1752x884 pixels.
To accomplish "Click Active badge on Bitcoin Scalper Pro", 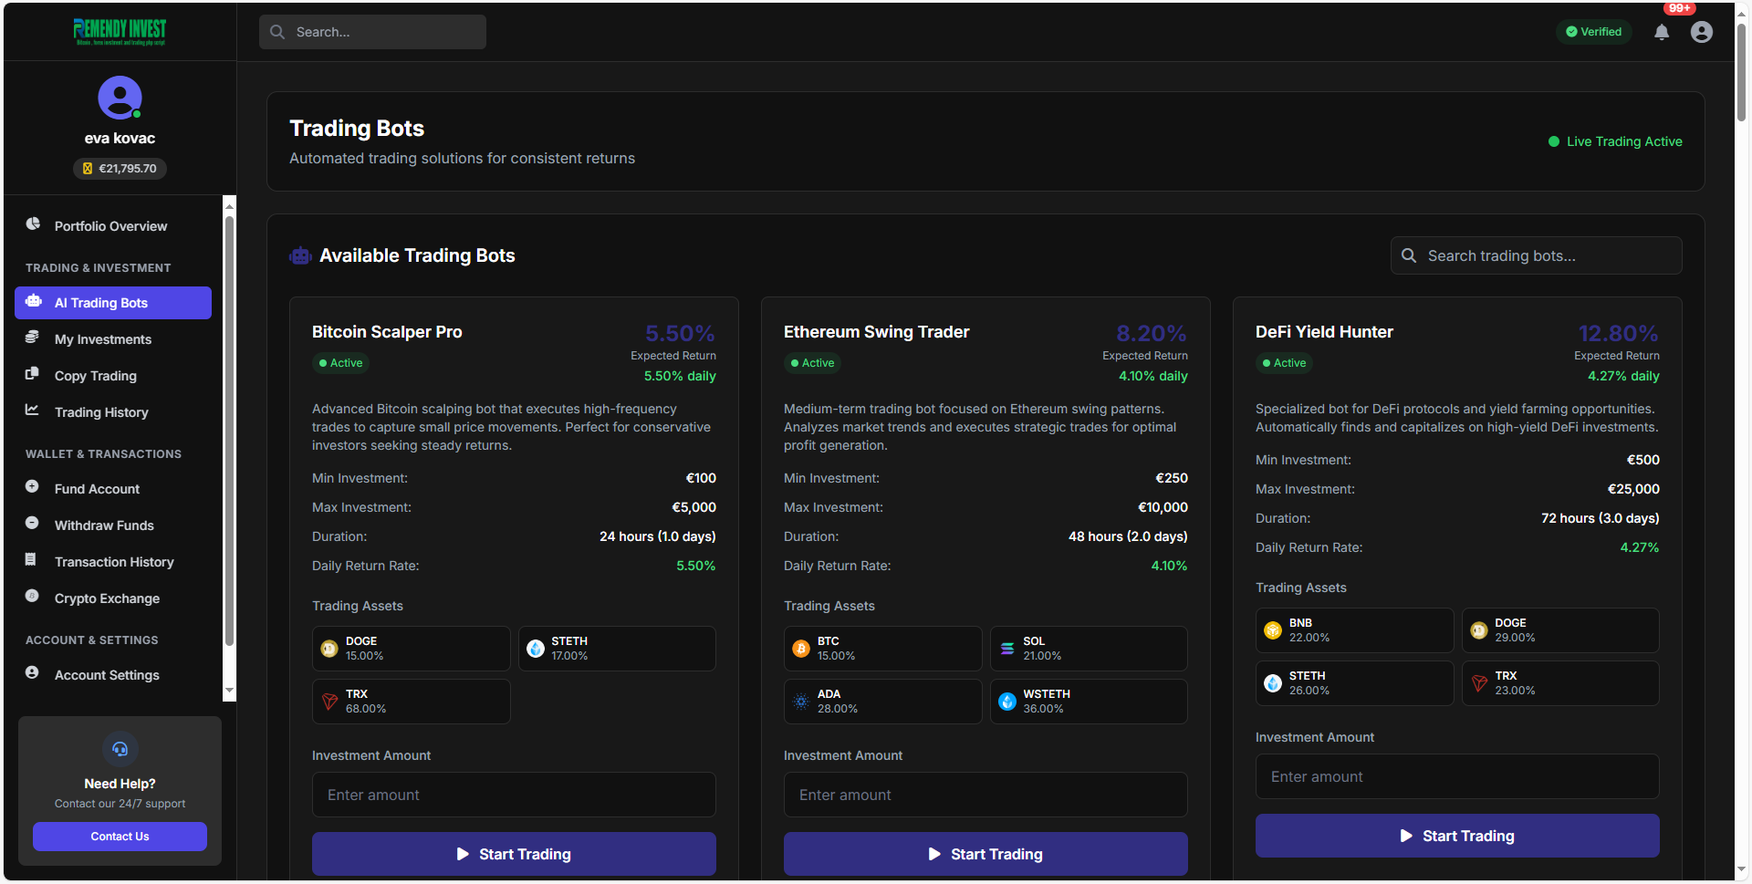I will pos(340,363).
